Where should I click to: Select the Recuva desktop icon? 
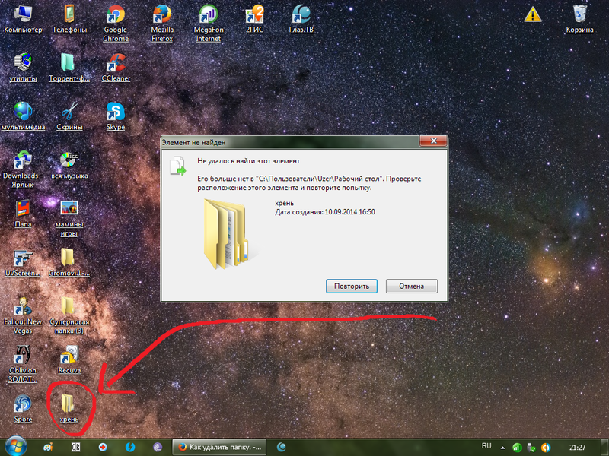click(x=69, y=356)
